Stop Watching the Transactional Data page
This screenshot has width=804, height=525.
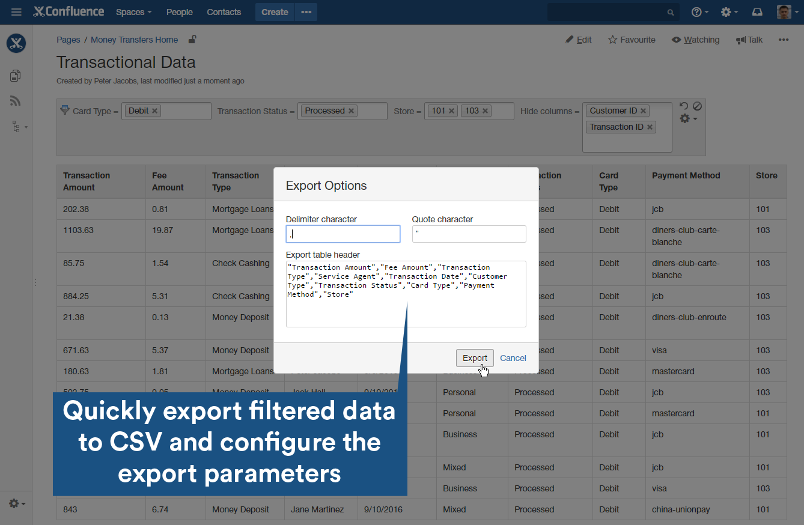(695, 40)
